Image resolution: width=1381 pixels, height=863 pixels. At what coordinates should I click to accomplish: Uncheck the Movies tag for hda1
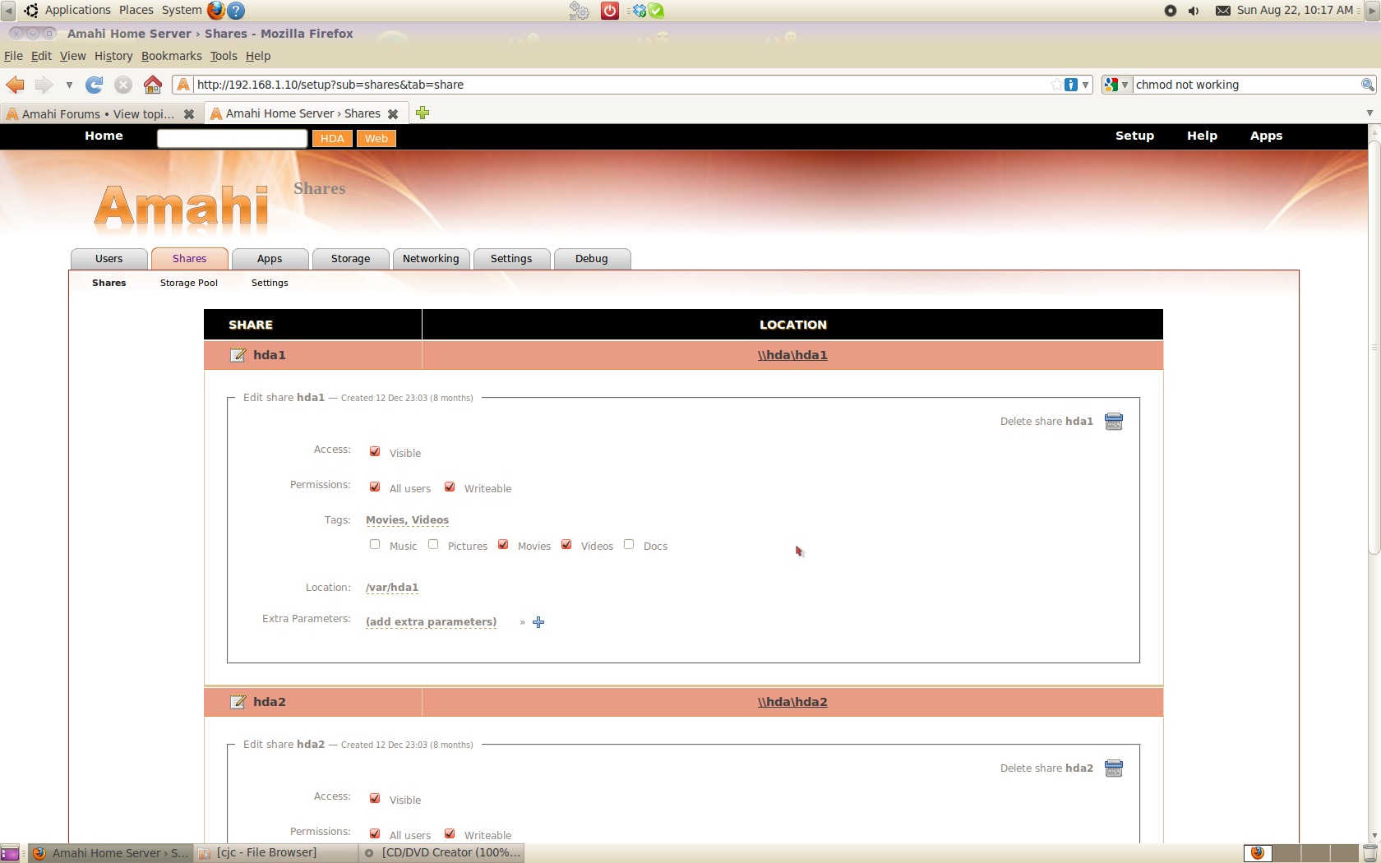point(503,544)
